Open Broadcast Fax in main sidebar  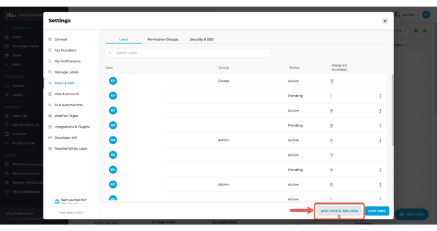click(23, 143)
